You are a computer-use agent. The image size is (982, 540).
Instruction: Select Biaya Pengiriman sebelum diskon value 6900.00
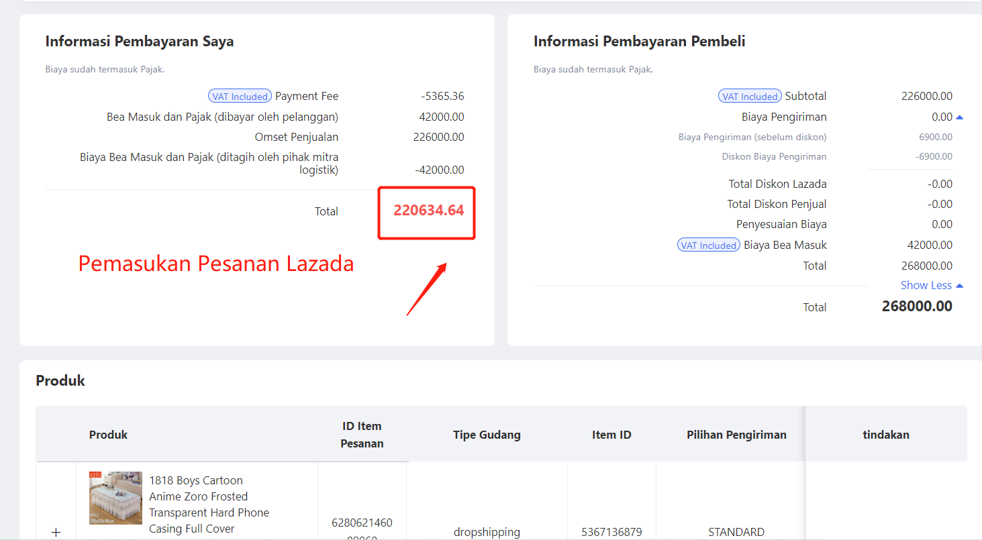[935, 137]
